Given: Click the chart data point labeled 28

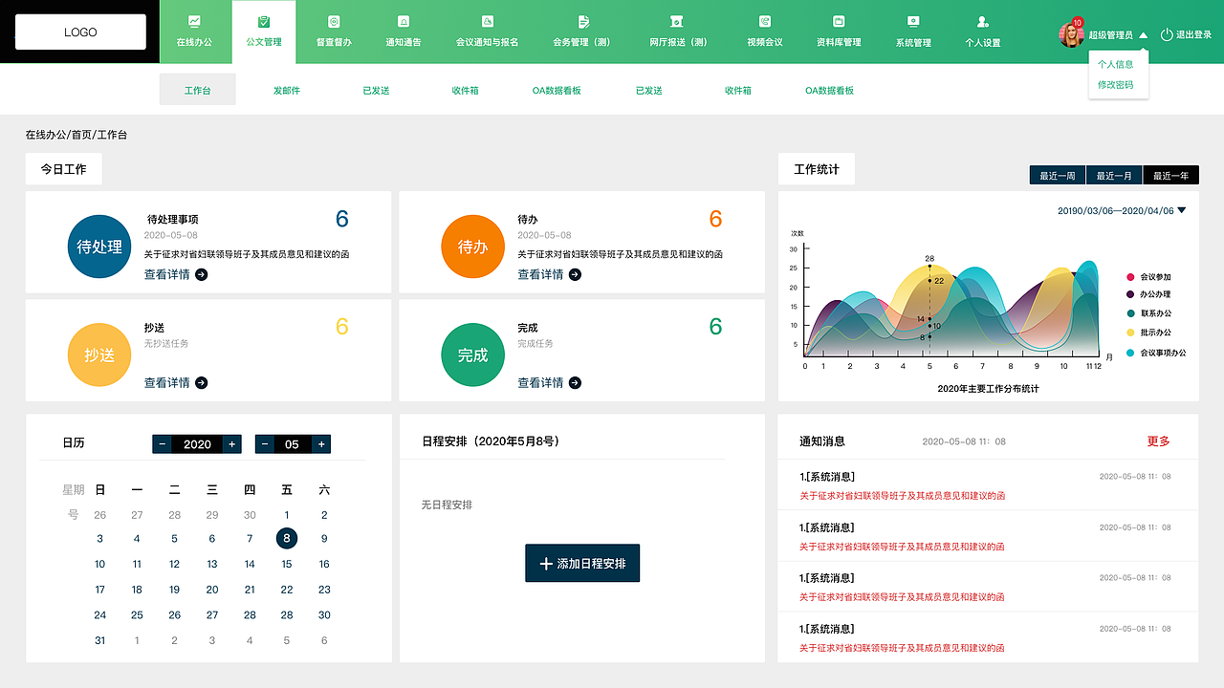Looking at the screenshot, I should coord(929,267).
